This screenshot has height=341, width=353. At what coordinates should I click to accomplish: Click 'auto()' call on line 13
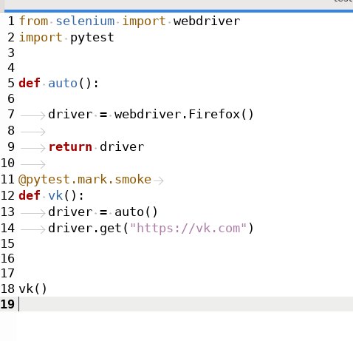coord(136,212)
